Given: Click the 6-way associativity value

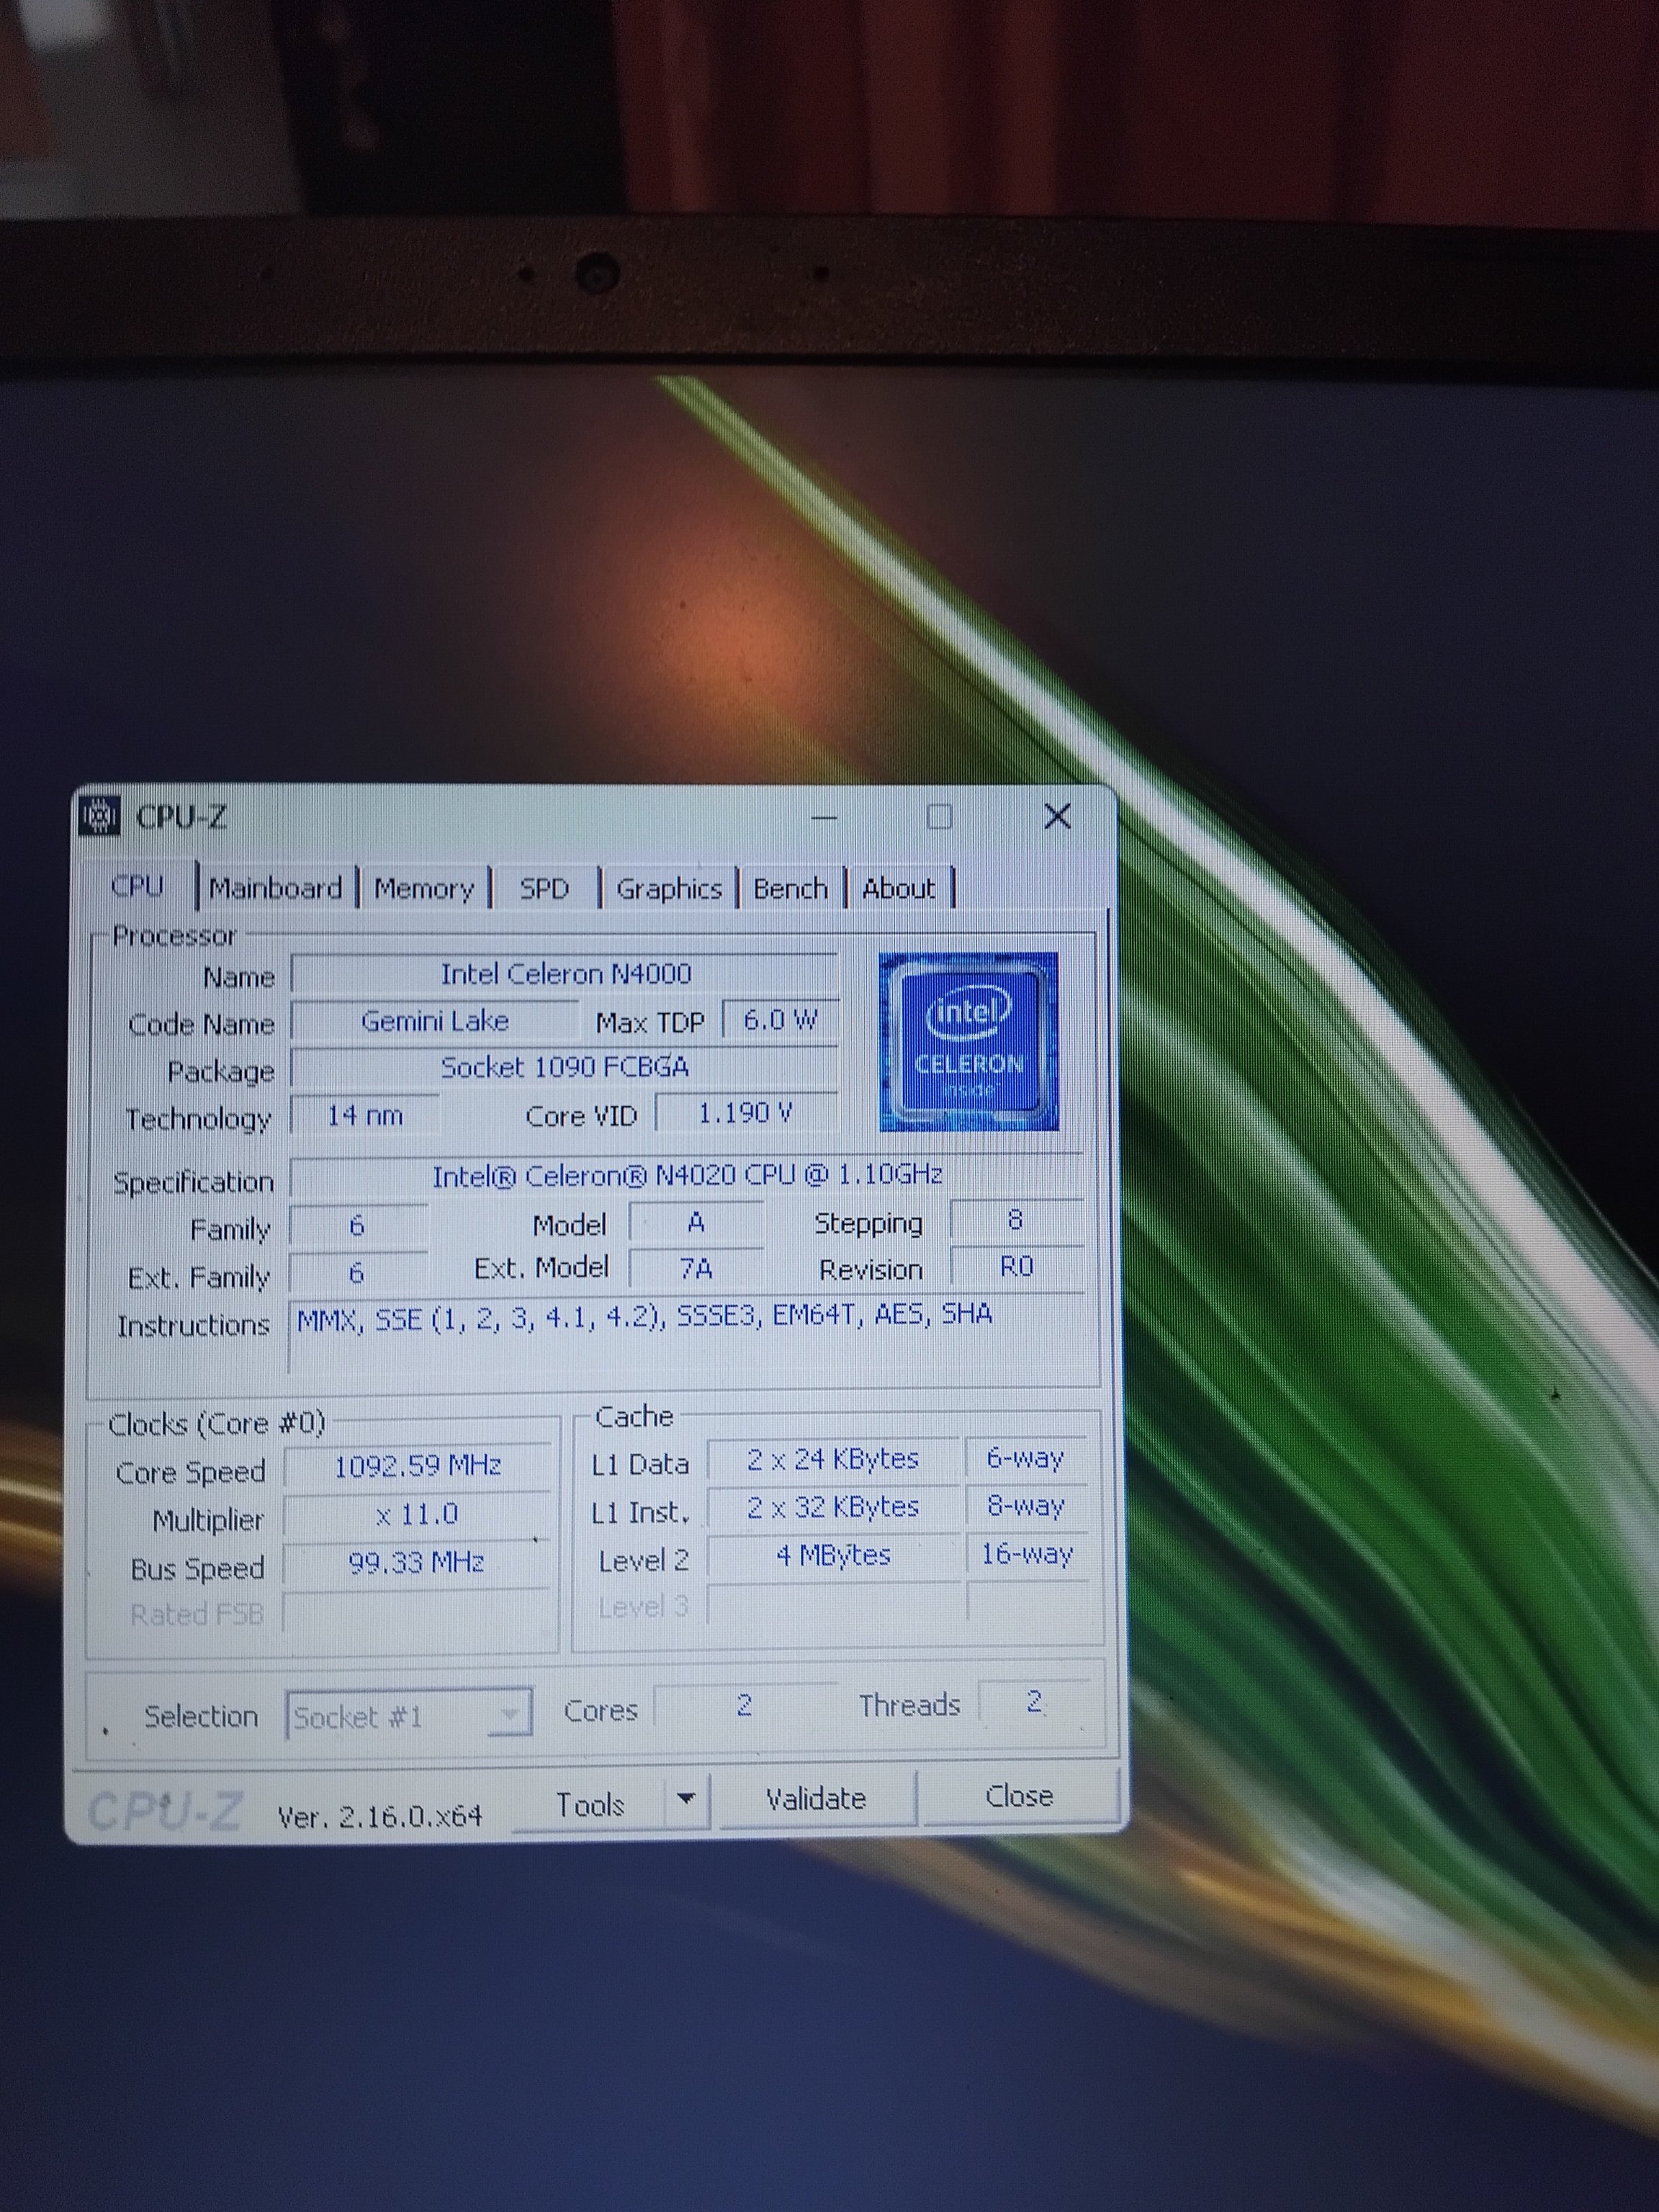Looking at the screenshot, I should (x=1025, y=1458).
